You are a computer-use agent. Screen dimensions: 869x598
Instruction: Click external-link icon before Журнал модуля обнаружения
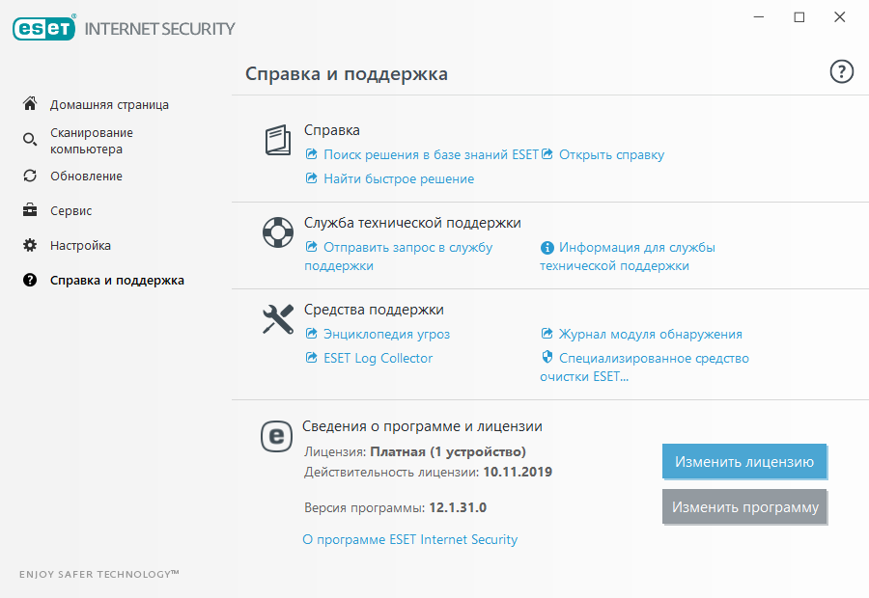[x=547, y=334]
